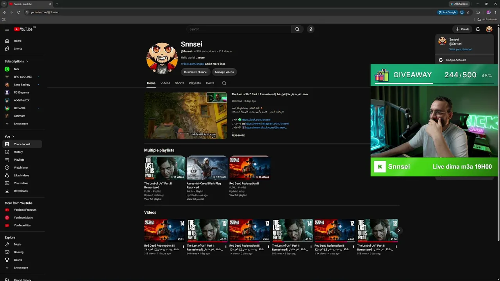Switch to the channel Posts tab
Image resolution: width=500 pixels, height=281 pixels.
[x=210, y=83]
